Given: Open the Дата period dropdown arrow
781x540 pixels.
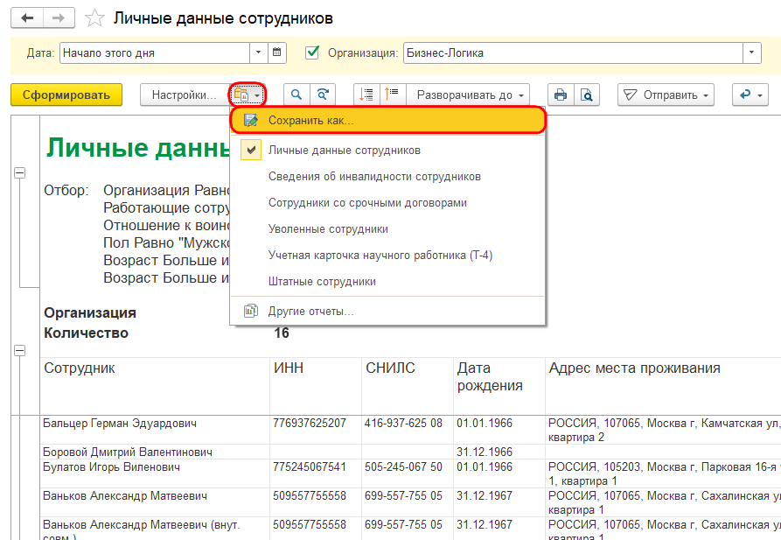Looking at the screenshot, I should 258,53.
